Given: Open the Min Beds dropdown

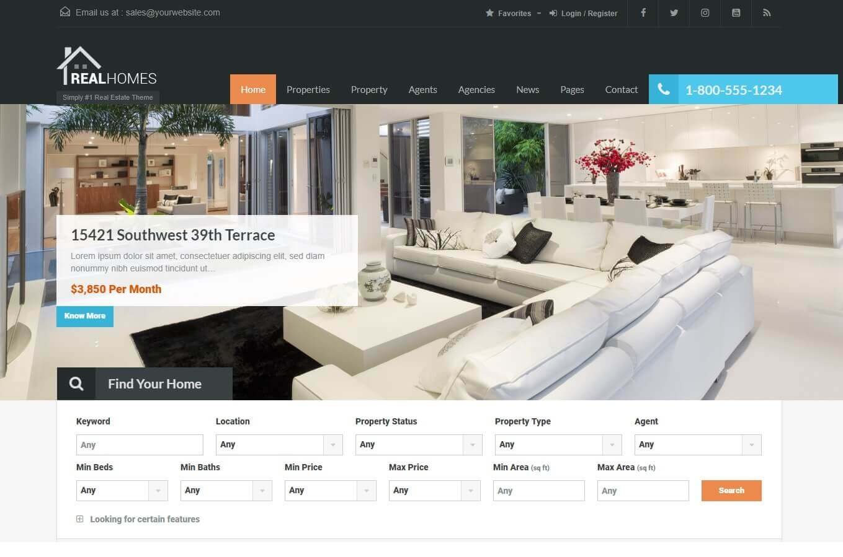Looking at the screenshot, I should pyautogui.click(x=122, y=491).
